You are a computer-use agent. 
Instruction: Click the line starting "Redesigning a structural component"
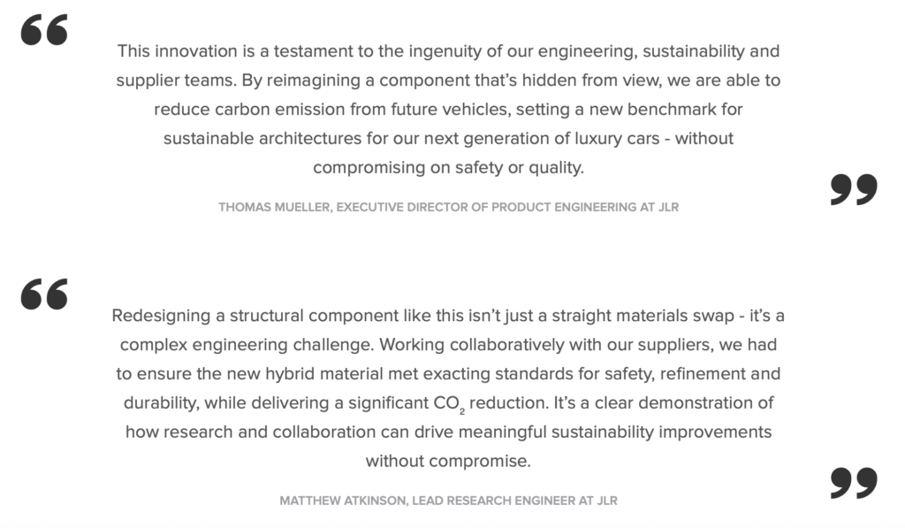(448, 316)
